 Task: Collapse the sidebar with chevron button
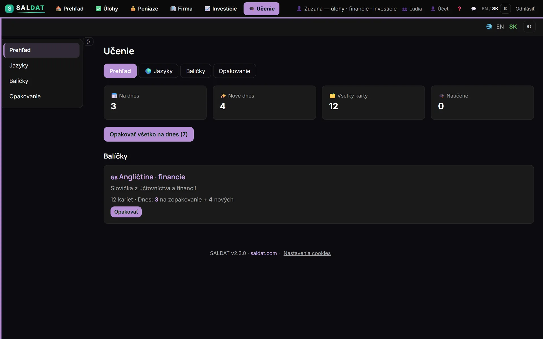[x=88, y=42]
